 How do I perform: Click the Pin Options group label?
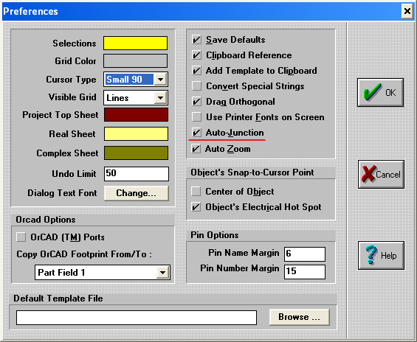[215, 235]
